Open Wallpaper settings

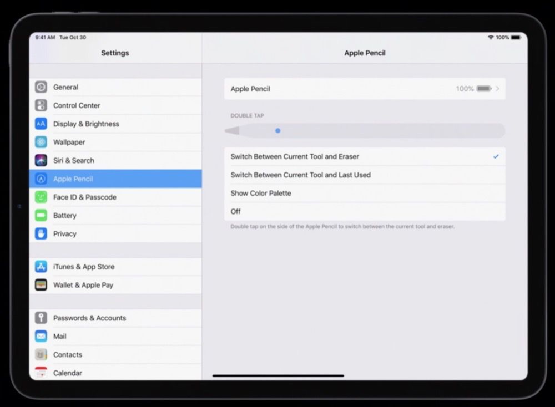click(x=115, y=142)
